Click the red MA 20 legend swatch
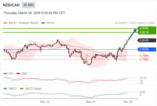Screen dimensions: 157x106 5,23
